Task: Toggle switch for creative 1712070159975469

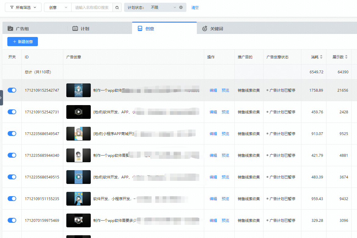Action: point(12,220)
